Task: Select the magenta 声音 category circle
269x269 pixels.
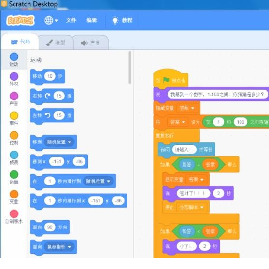Action: pyautogui.click(x=14, y=96)
